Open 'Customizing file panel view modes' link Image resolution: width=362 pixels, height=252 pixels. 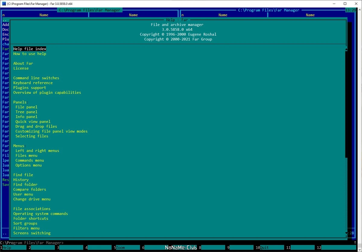(51, 131)
